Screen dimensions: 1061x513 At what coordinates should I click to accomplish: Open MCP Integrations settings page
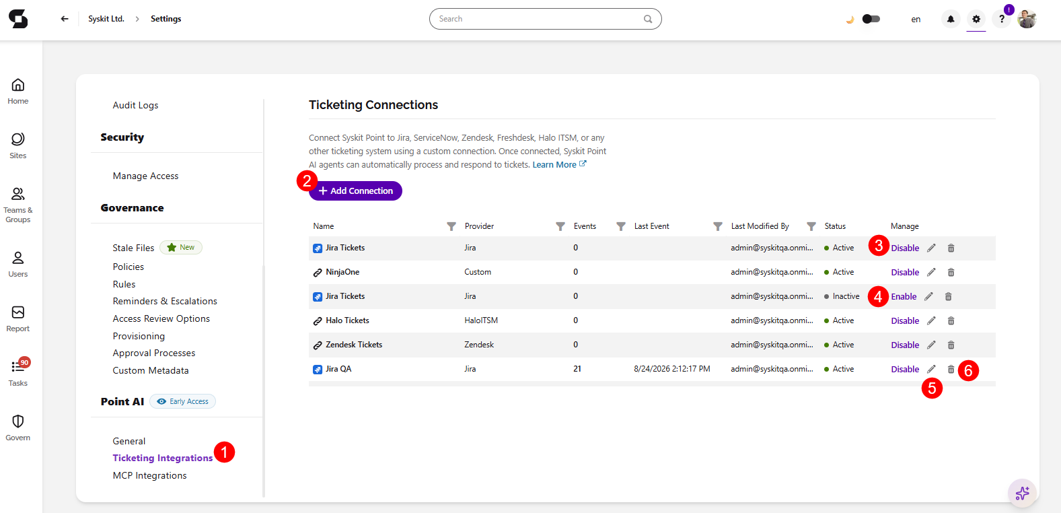149,475
